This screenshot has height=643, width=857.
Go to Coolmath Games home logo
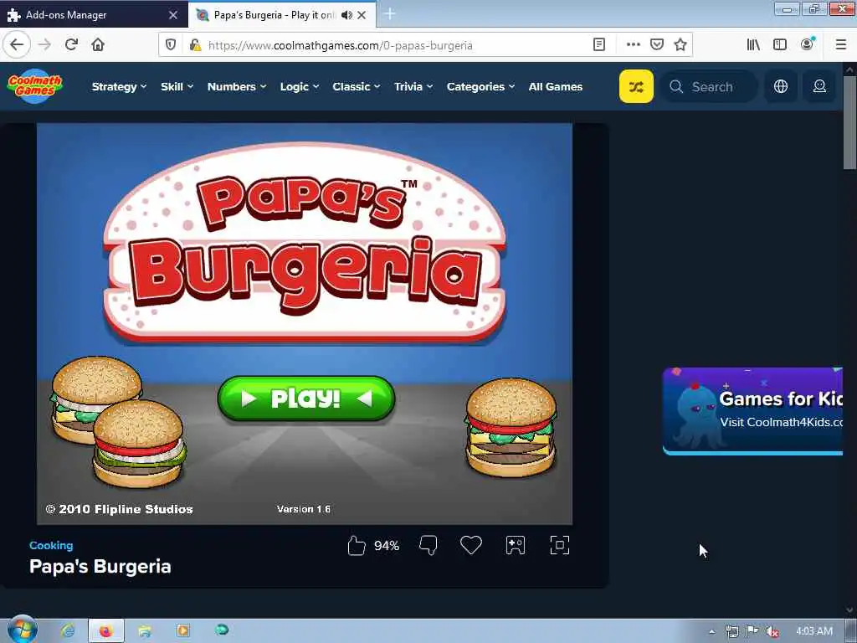coord(35,86)
